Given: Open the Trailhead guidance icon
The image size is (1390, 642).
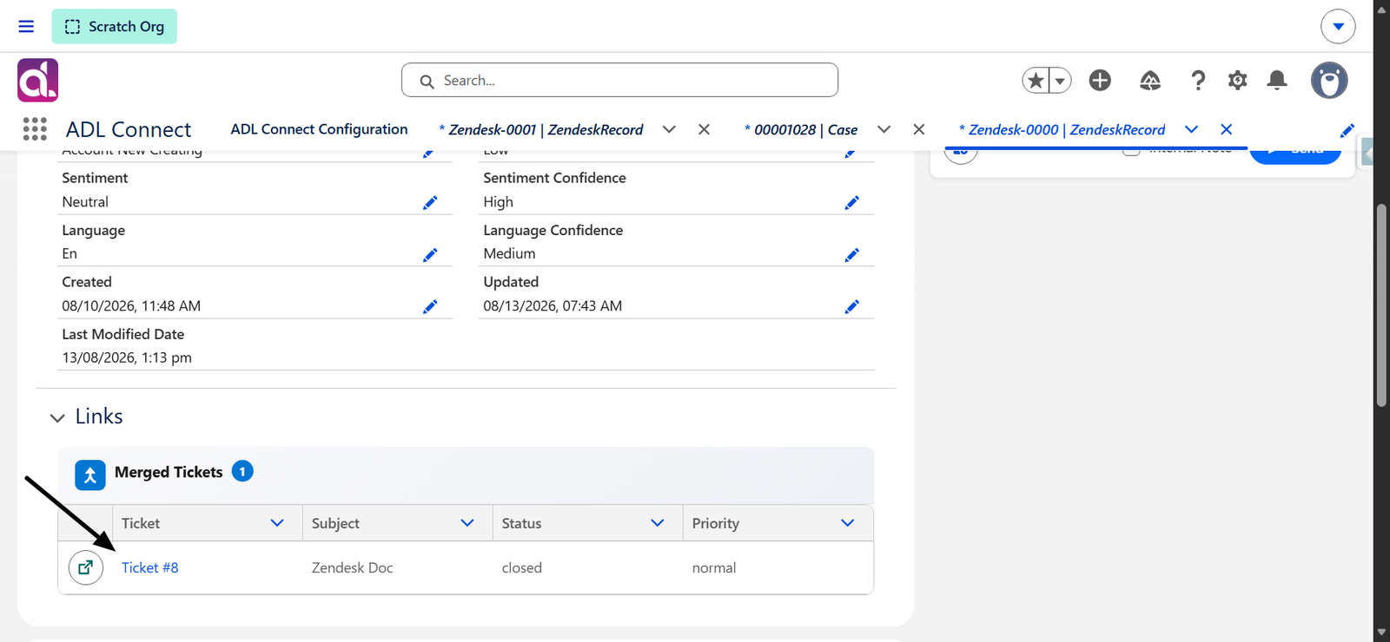Looking at the screenshot, I should pyautogui.click(x=1150, y=80).
